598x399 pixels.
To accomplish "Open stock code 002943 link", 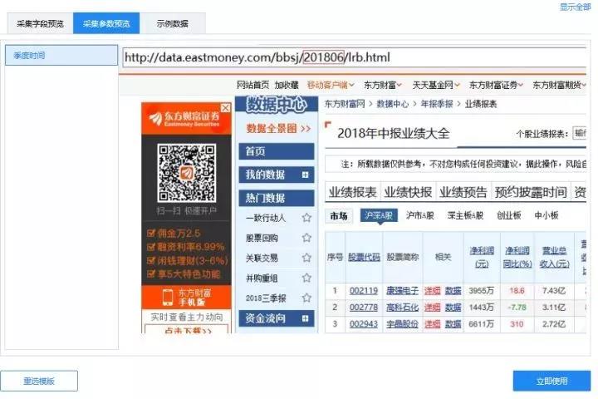I will pyautogui.click(x=364, y=324).
